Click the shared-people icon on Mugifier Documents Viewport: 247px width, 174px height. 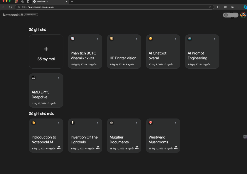pos(137,148)
